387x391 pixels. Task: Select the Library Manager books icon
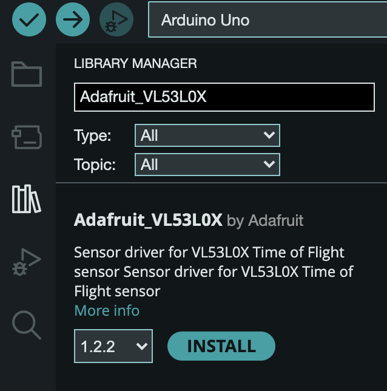[27, 199]
